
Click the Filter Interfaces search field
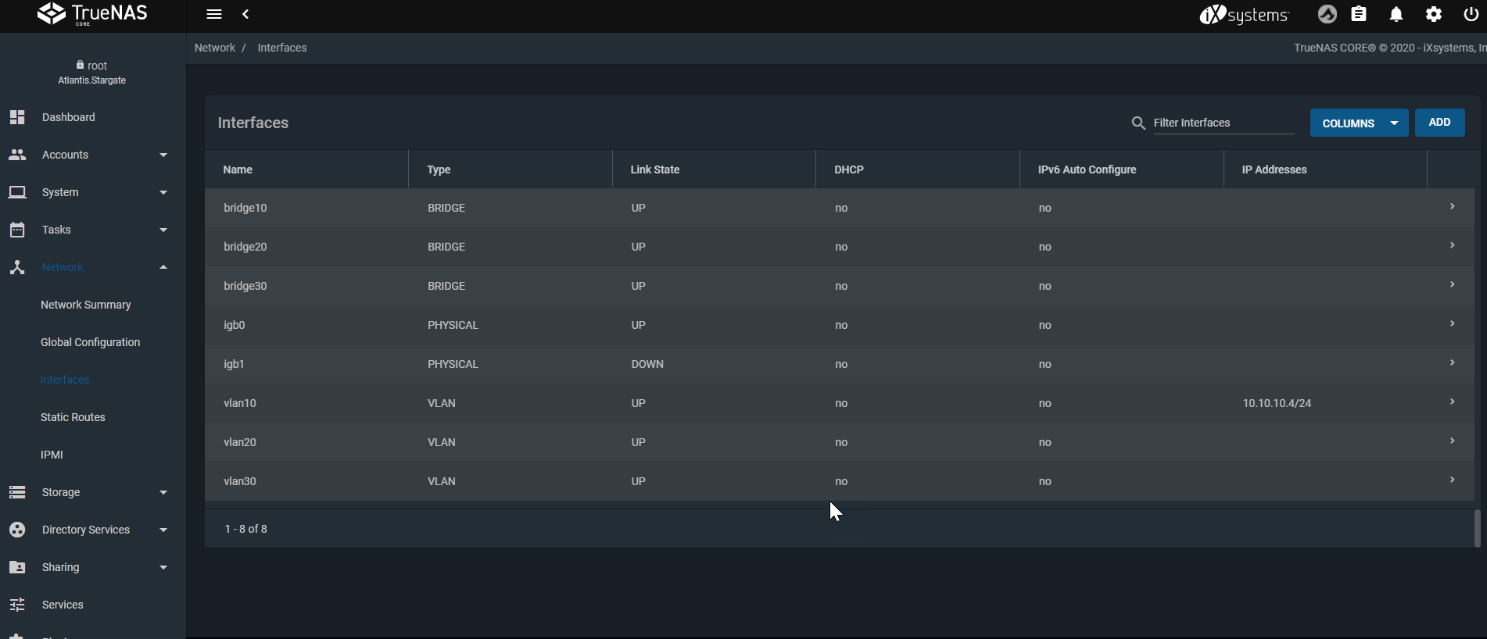pos(1223,123)
